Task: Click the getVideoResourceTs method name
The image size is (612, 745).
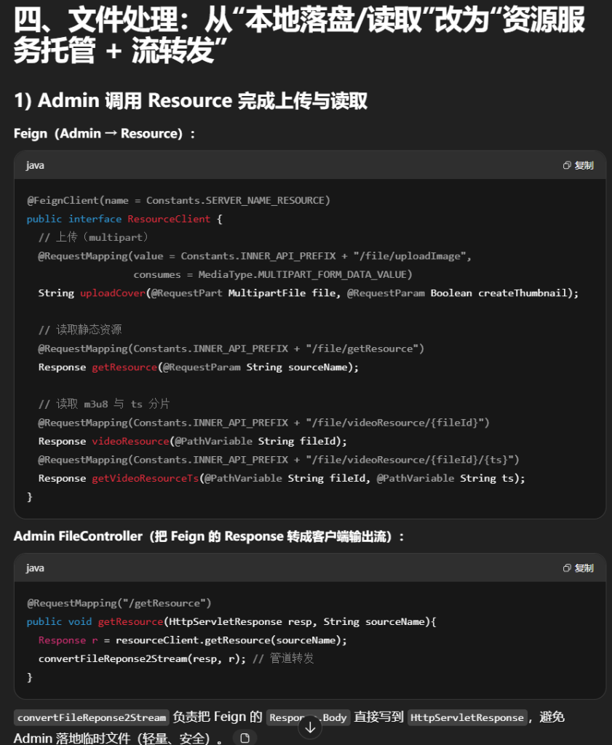Action: click(x=145, y=479)
